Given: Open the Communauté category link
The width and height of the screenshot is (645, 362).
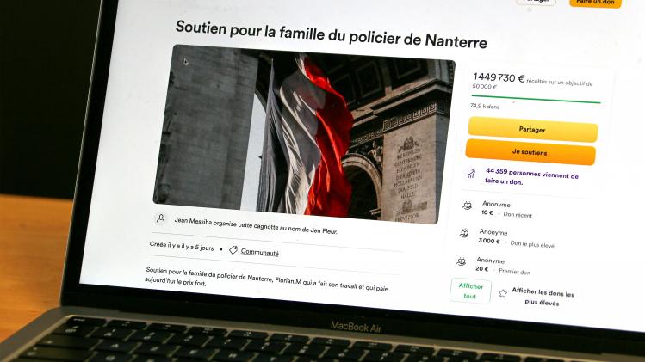Looking at the screenshot, I should click(259, 252).
